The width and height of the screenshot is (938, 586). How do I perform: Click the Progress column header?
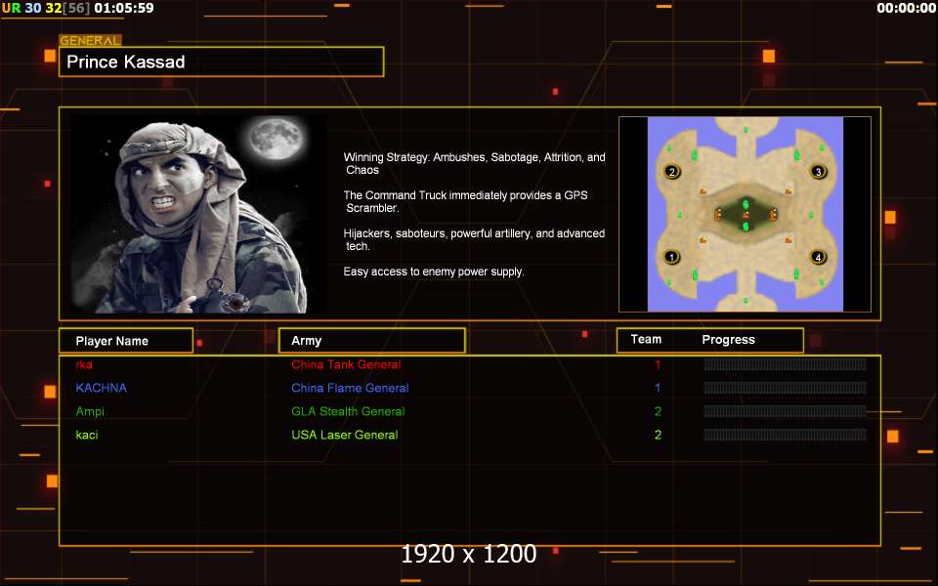[x=728, y=340]
